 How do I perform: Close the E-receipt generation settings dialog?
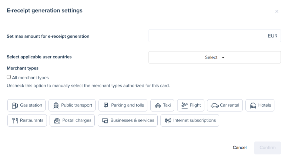(277, 12)
